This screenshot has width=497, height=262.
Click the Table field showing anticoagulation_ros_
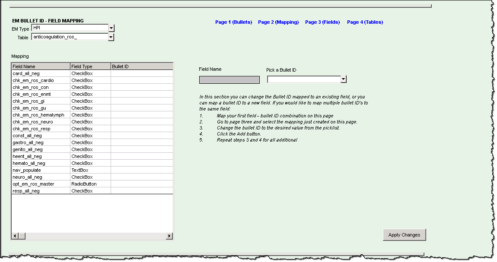[x=70, y=37]
